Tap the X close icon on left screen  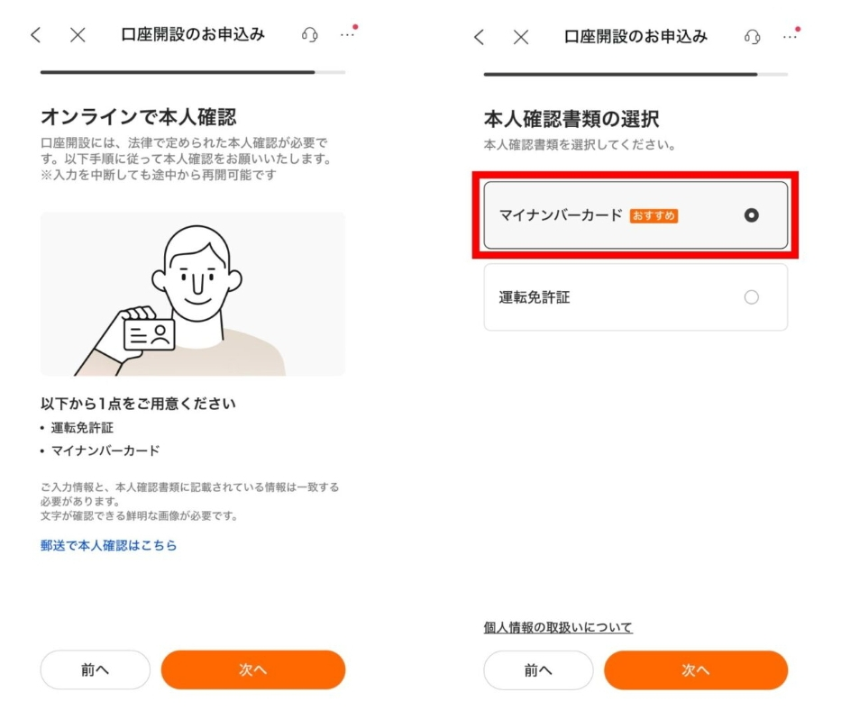[x=78, y=35]
